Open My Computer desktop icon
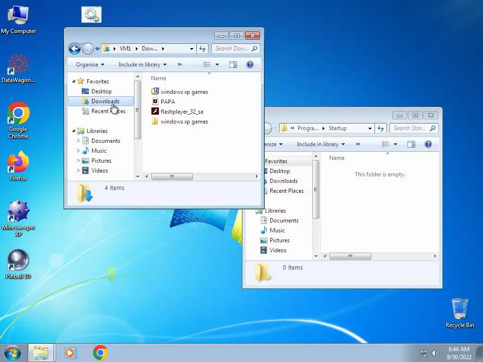 (x=18, y=20)
